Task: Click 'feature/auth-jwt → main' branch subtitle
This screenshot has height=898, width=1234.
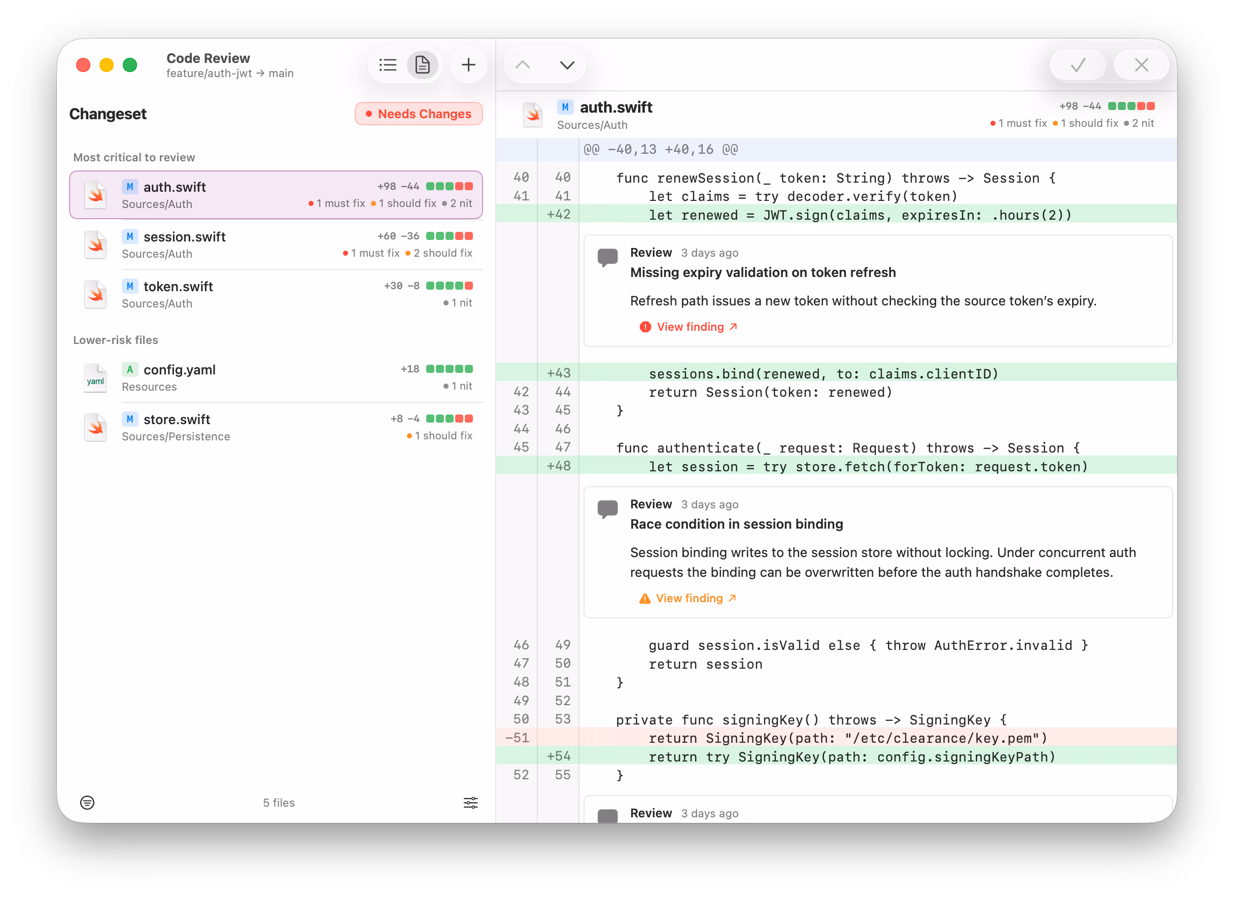Action: (230, 73)
